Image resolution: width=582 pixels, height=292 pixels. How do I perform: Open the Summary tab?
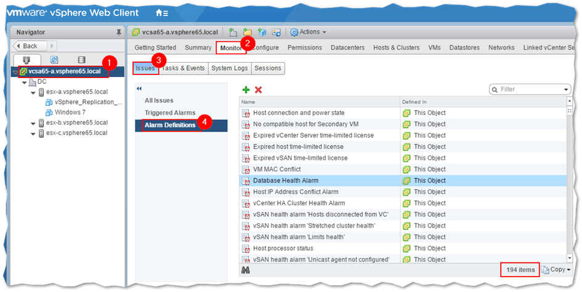198,48
